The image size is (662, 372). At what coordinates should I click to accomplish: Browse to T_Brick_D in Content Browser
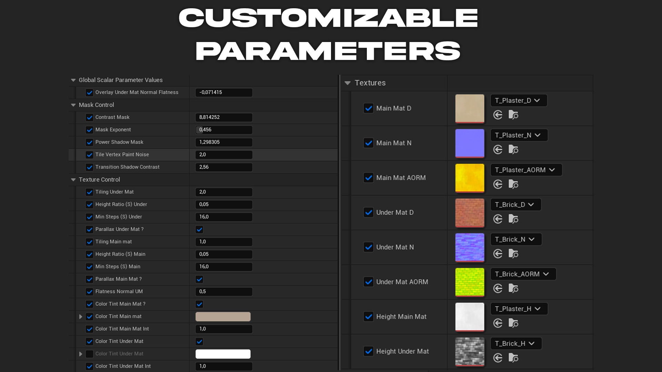(513, 219)
